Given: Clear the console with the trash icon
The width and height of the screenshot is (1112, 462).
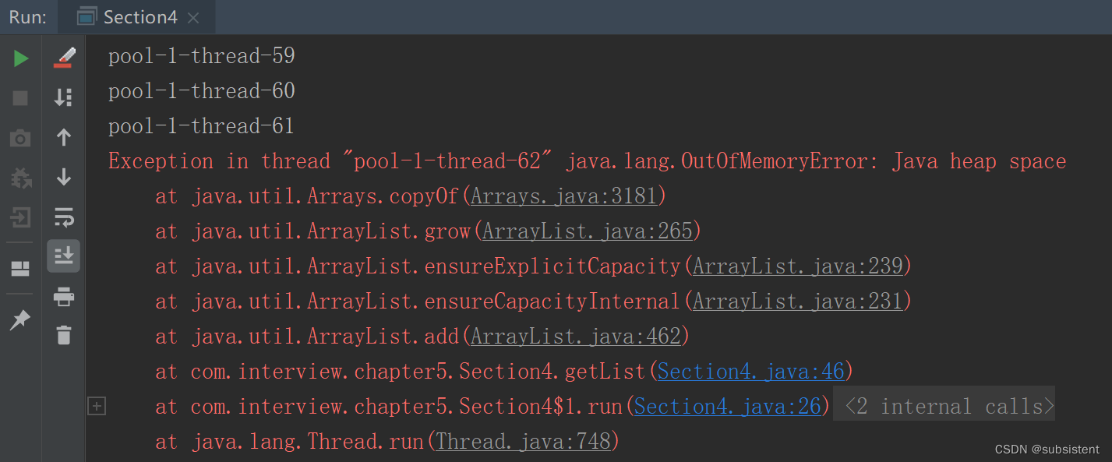Looking at the screenshot, I should click(65, 335).
